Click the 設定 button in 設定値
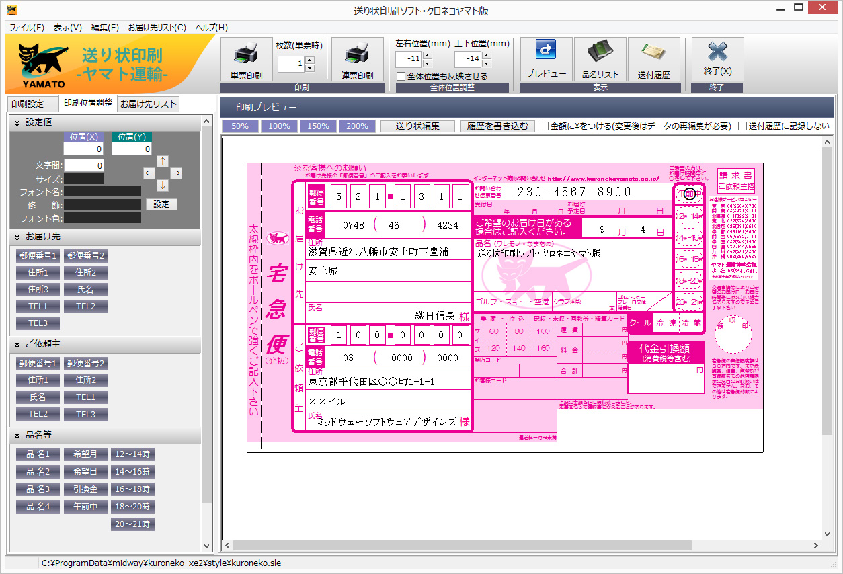This screenshot has height=574, width=843. pyautogui.click(x=161, y=204)
